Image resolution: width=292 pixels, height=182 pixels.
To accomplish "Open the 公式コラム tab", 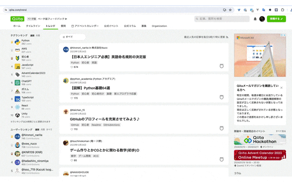I will (130, 26).
